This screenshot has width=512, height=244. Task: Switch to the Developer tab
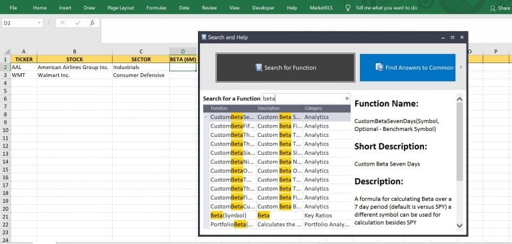[x=263, y=8]
